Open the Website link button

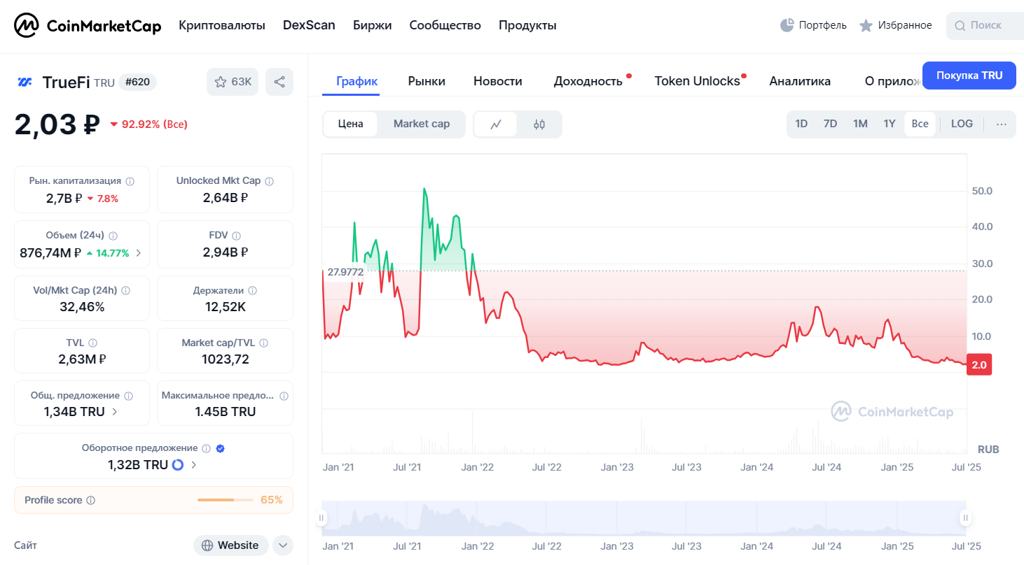(231, 545)
